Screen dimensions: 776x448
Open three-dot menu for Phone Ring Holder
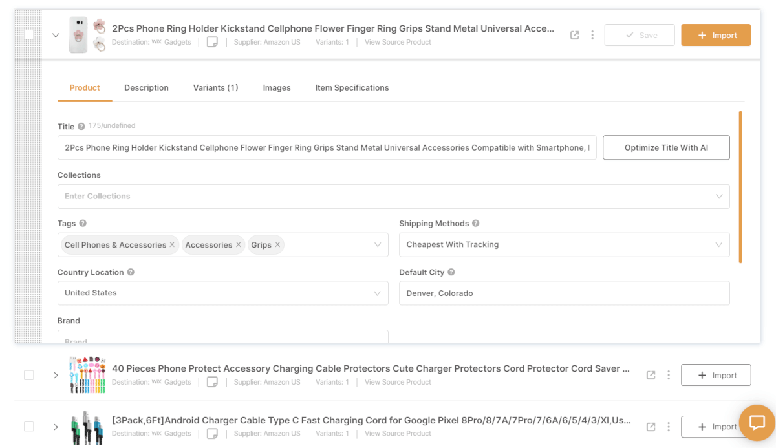click(592, 36)
